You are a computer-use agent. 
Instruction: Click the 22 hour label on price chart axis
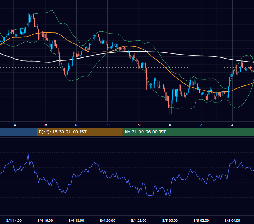click(x=139, y=125)
